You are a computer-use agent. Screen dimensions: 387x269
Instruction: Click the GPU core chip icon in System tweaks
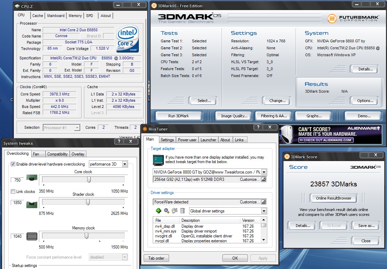tap(32, 178)
